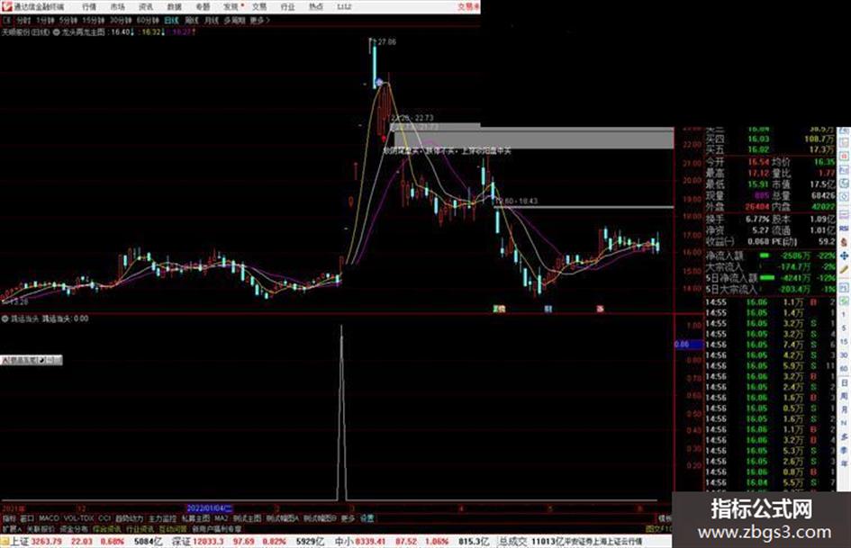851x548 pixels.
Task: Switch chart to 60分钟 period
Action: [x=148, y=21]
